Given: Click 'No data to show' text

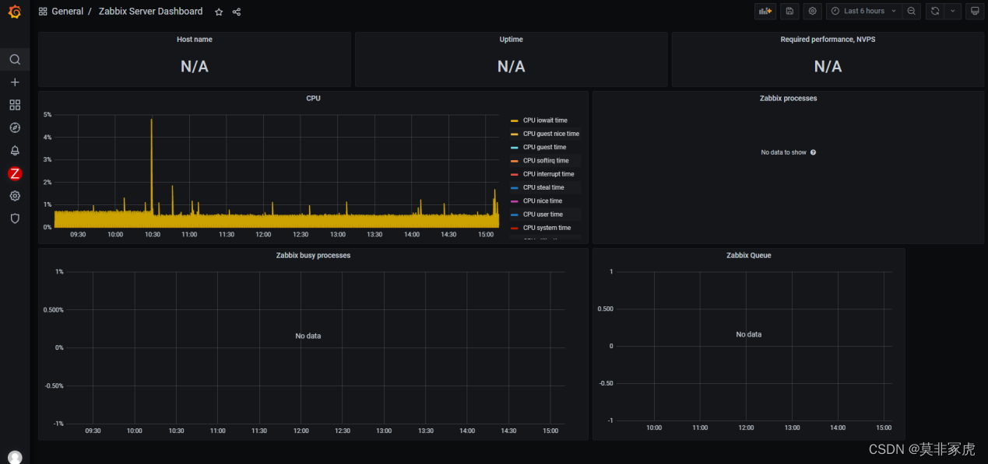Looking at the screenshot, I should [x=783, y=152].
